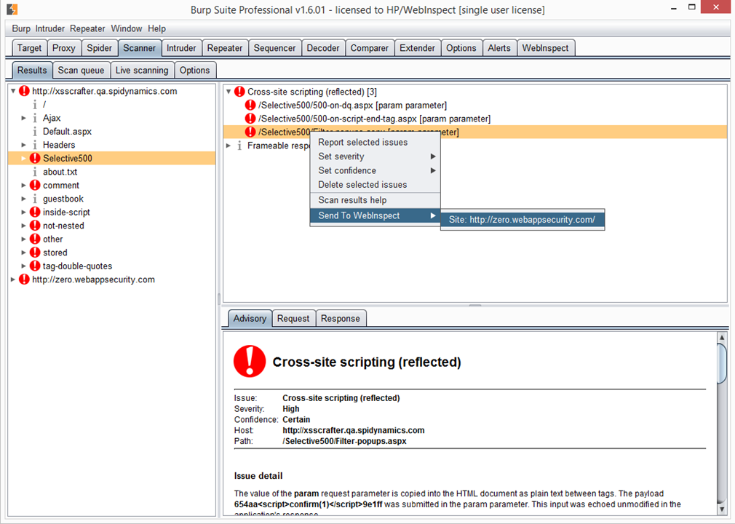Click the Burp Suite app icon in title bar
Screen dimensions: 735x524
(x=12, y=9)
